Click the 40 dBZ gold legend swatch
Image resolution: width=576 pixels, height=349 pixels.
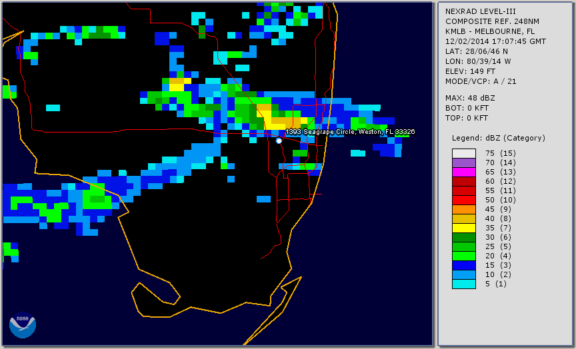tap(463, 218)
